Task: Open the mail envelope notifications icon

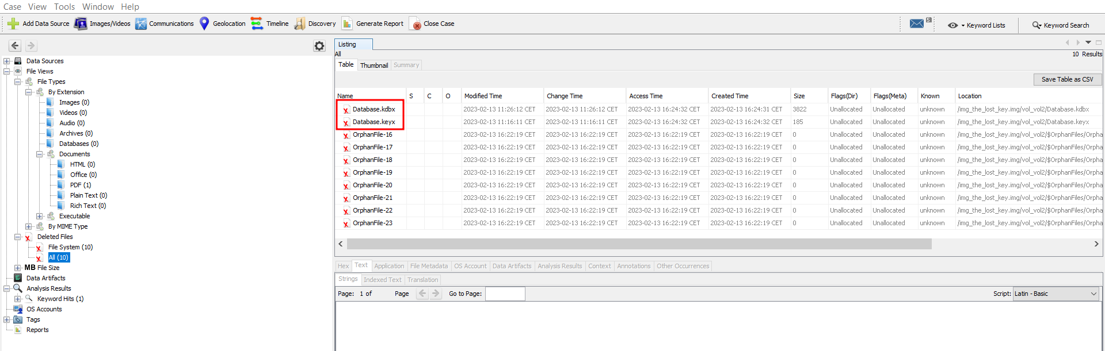Action: pyautogui.click(x=917, y=24)
